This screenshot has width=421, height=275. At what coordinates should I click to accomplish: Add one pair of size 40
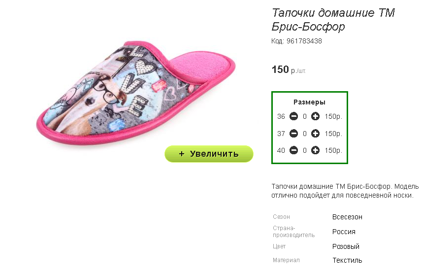[x=316, y=150]
